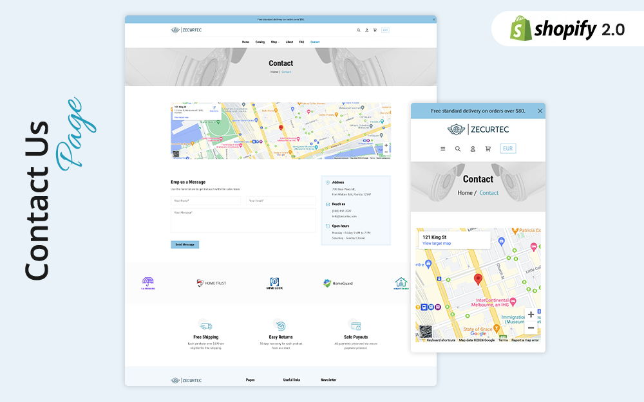The image size is (644, 402).
Task: Focus the Your Email input field
Action: pyautogui.click(x=280, y=201)
